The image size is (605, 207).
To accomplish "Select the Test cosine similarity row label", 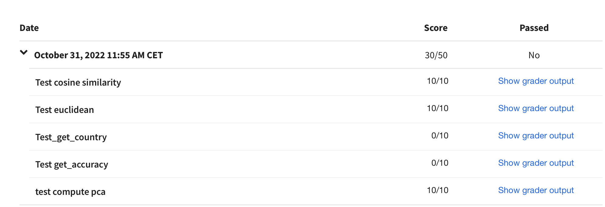I will [78, 83].
